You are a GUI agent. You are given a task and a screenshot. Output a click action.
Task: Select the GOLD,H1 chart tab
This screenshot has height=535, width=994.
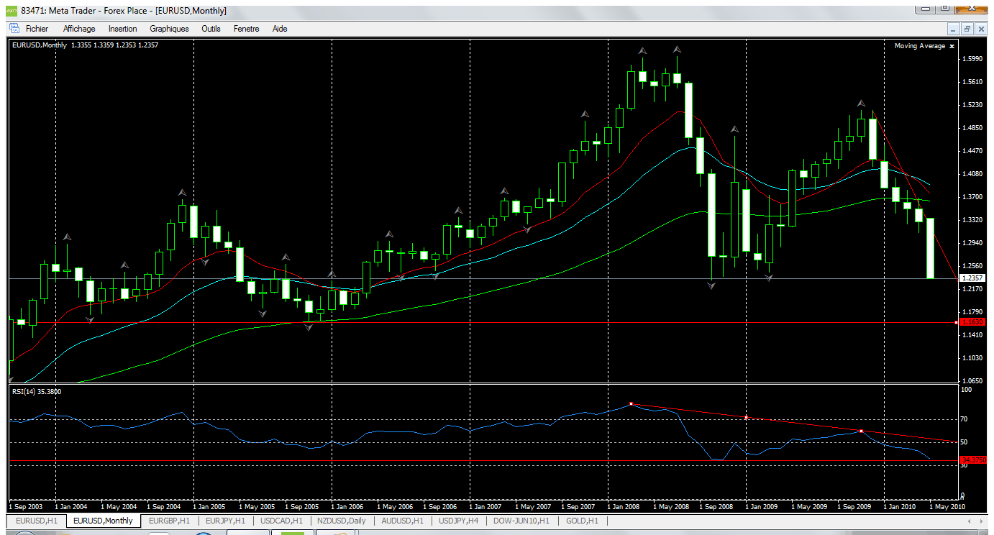point(582,521)
